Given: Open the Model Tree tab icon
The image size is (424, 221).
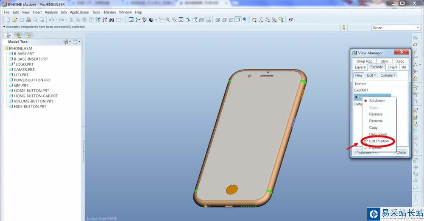Looking at the screenshot, I should coord(8,35).
